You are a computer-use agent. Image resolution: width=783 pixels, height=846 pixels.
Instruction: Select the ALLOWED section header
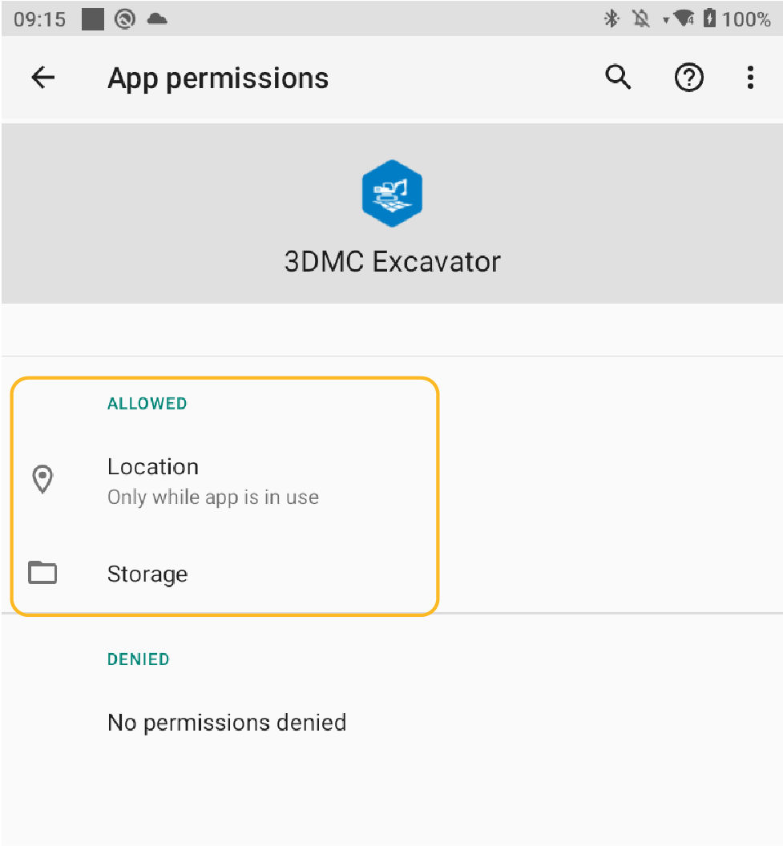point(147,404)
